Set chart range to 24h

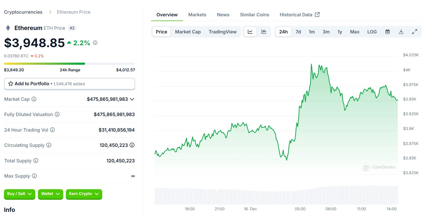pos(283,32)
